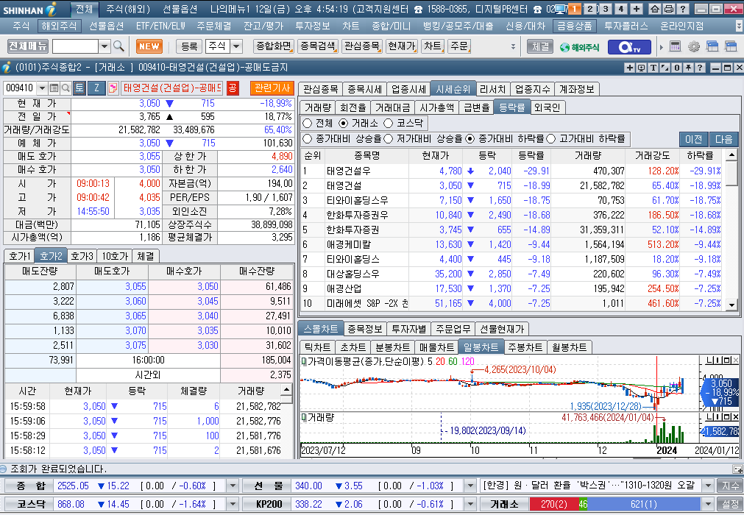The height and width of the screenshot is (515, 744).
Task: Select 고가대비 하락률 radio option
Action: click(551, 139)
